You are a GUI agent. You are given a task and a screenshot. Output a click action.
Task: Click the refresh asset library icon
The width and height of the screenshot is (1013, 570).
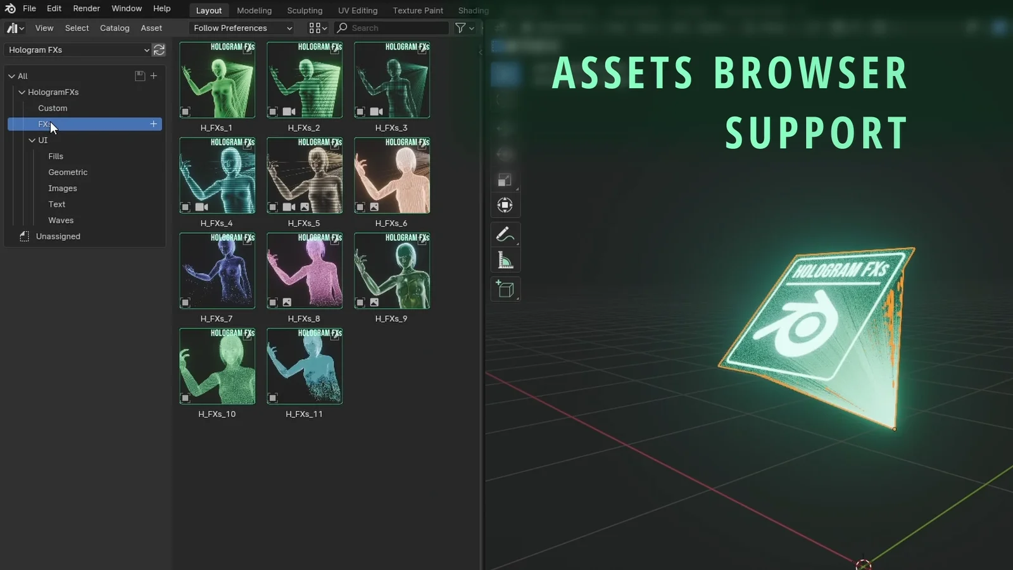pyautogui.click(x=159, y=50)
